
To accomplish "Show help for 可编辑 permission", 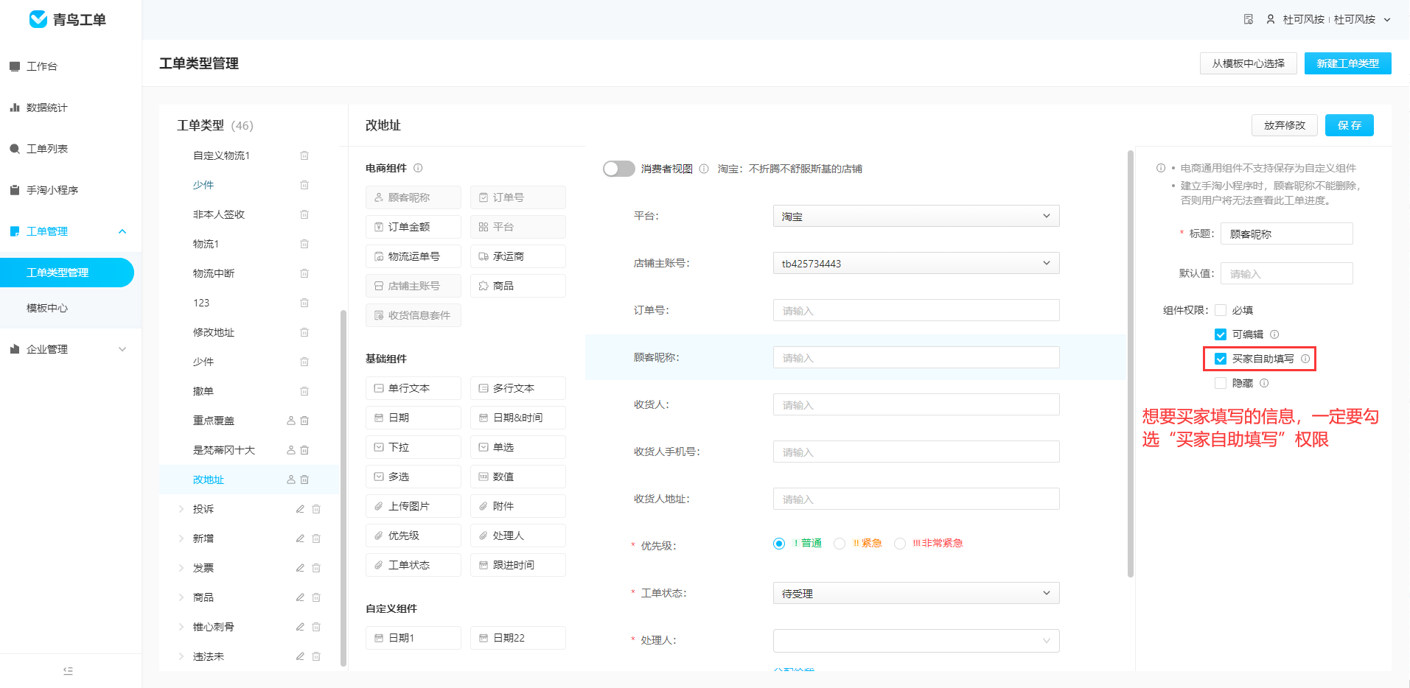I will coord(1274,334).
